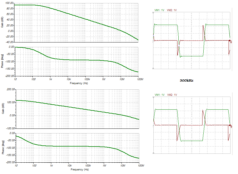Click the -150.00 phase tick on upper Bode plot
The height and width of the screenshot is (174, 238).
click(9, 69)
